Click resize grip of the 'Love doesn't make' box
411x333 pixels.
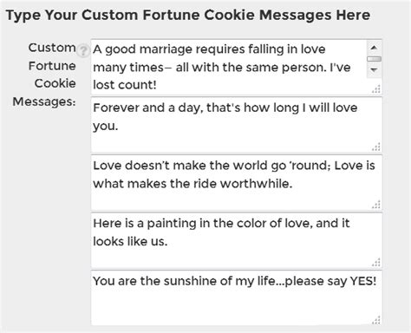(x=376, y=205)
